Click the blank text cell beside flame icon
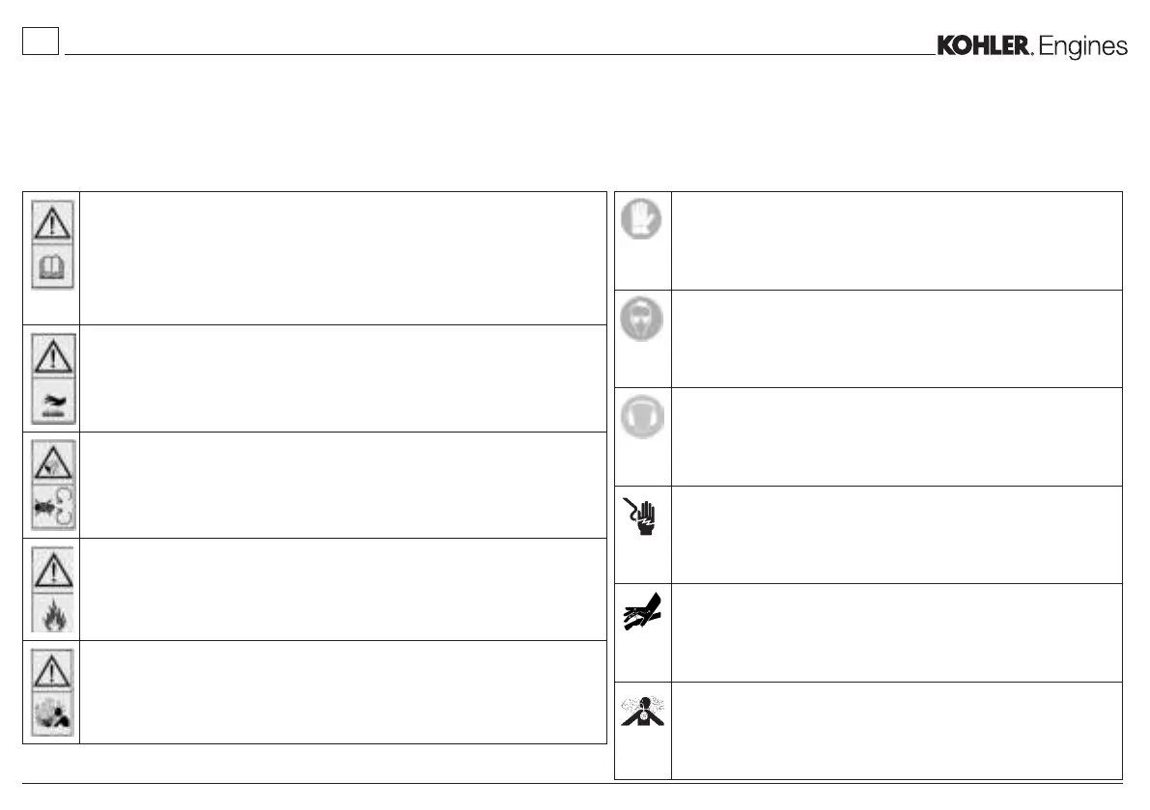1150x810 pixels. pyautogui.click(x=342, y=589)
